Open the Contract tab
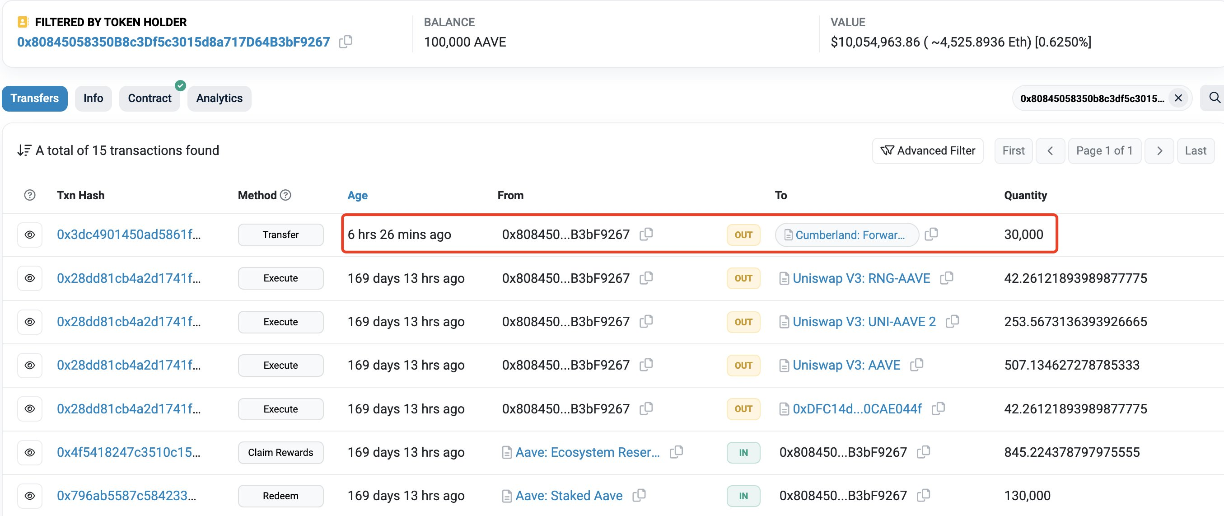This screenshot has width=1224, height=516. coord(149,99)
